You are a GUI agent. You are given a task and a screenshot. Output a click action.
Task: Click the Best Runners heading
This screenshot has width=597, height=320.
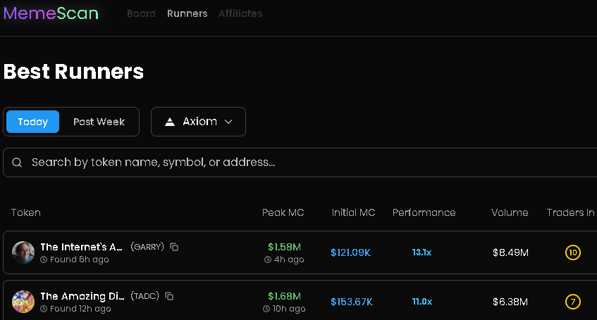pos(73,72)
